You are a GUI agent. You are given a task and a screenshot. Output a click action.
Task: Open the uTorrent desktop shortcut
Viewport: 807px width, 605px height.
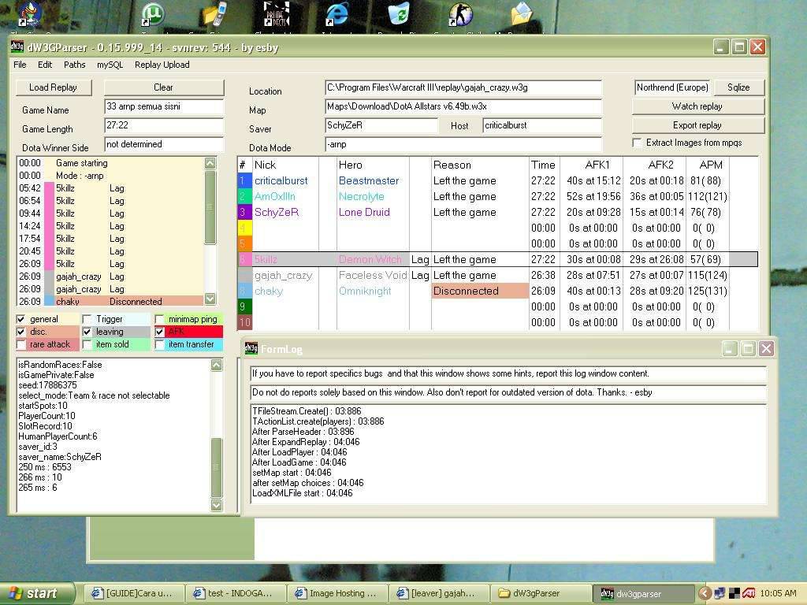[x=152, y=14]
